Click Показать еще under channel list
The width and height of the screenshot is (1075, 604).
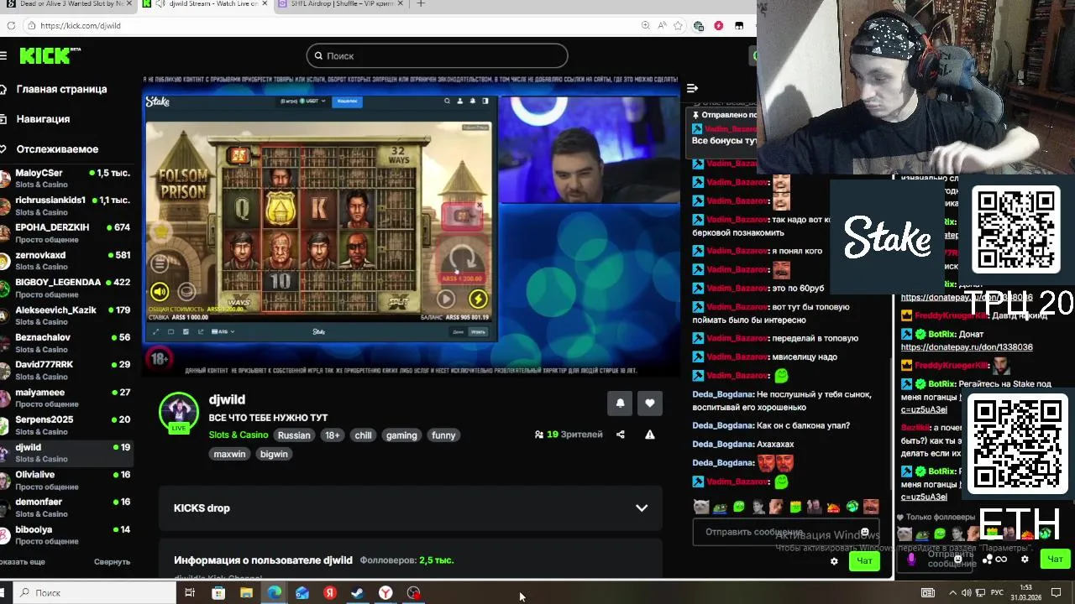(x=23, y=562)
